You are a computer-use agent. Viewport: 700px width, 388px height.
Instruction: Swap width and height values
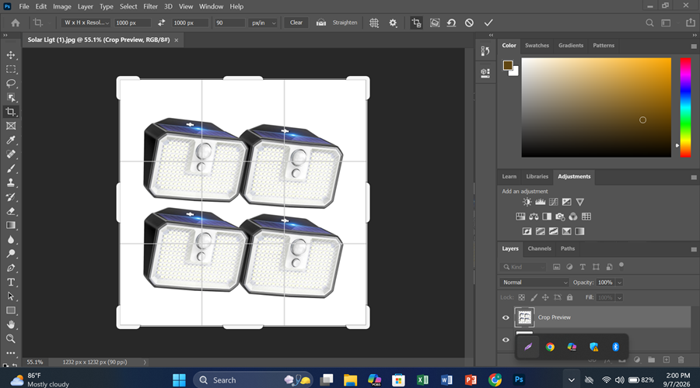pyautogui.click(x=161, y=23)
